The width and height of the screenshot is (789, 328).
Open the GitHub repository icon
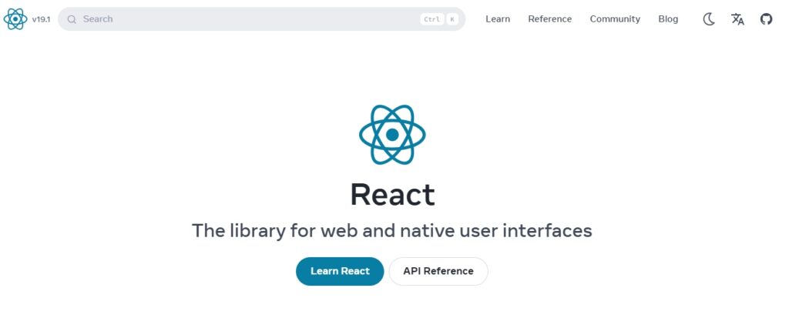pyautogui.click(x=766, y=19)
